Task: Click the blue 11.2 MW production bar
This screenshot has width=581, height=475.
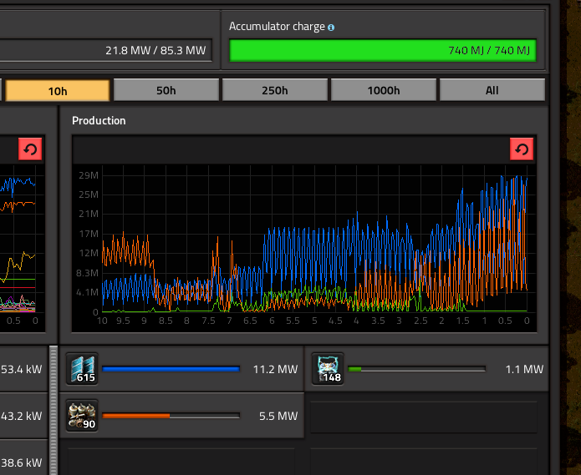Action: pyautogui.click(x=171, y=369)
